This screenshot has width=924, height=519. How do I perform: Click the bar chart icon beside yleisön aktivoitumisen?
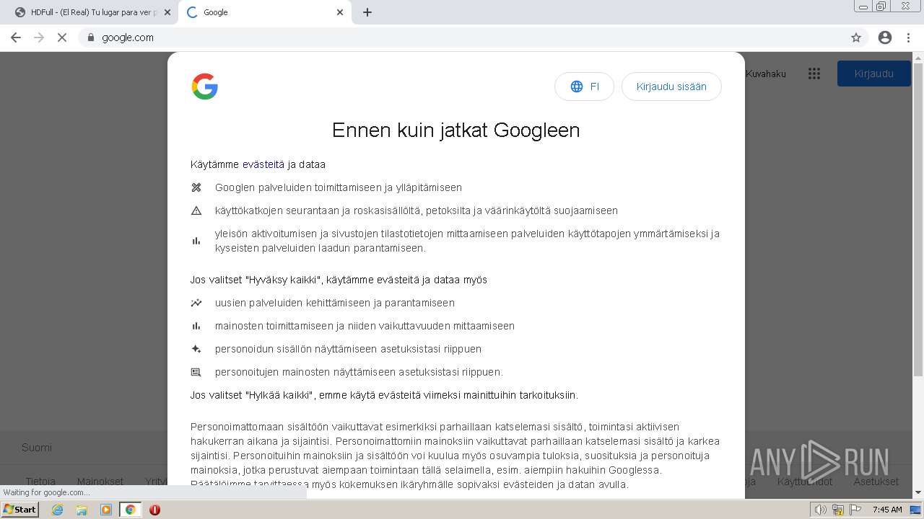click(196, 241)
